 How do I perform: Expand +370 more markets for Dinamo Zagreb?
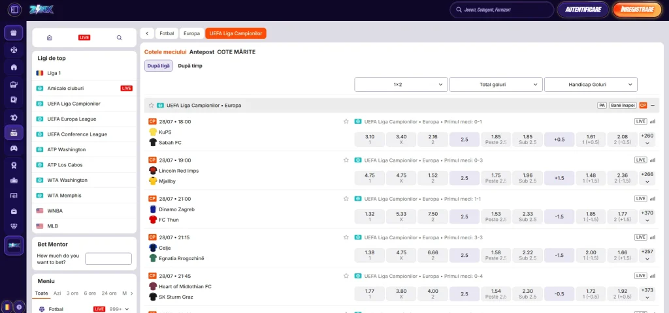point(647,216)
